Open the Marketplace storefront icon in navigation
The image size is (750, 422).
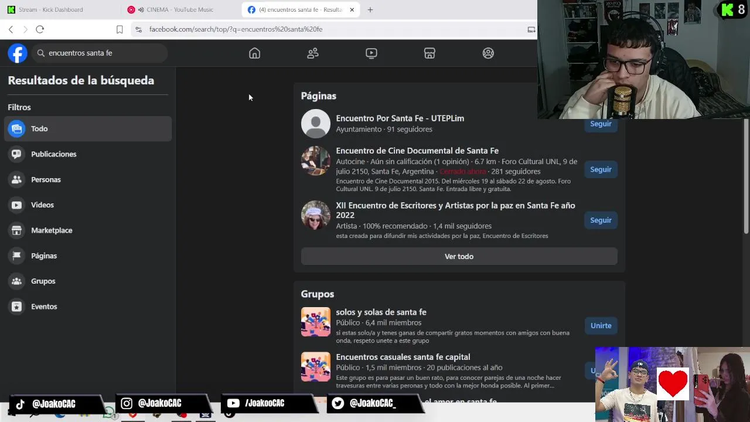[x=429, y=53]
